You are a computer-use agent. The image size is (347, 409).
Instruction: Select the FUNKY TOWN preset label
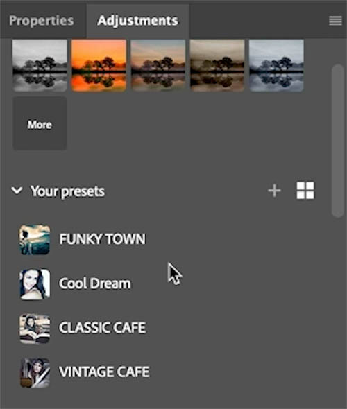(102, 239)
